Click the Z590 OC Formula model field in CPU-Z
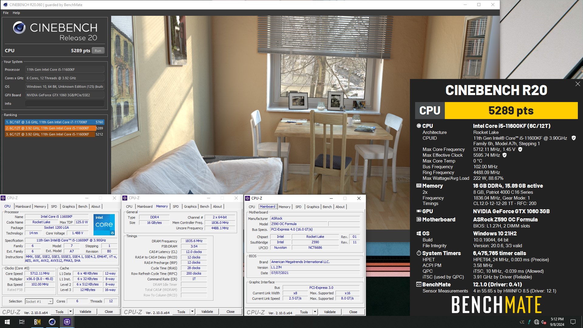 tap(299, 224)
